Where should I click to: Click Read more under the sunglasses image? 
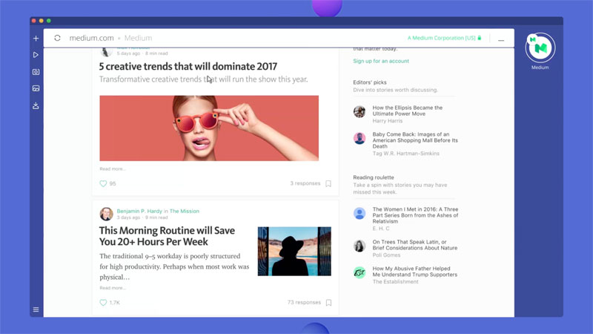click(x=113, y=169)
